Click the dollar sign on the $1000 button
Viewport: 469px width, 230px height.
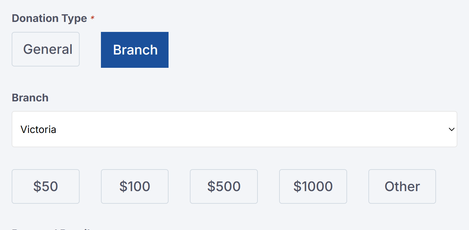coord(297,186)
